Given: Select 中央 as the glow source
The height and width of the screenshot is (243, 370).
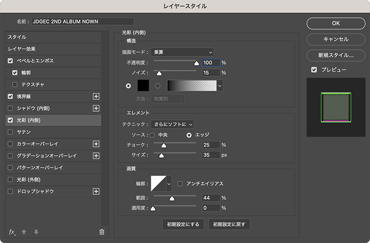Looking at the screenshot, I should tap(152, 135).
